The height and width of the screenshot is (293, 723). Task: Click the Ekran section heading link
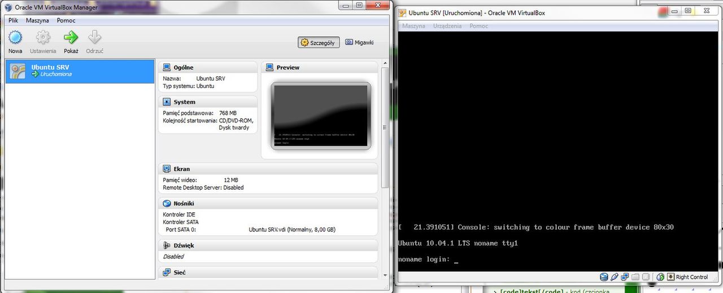click(x=182, y=169)
